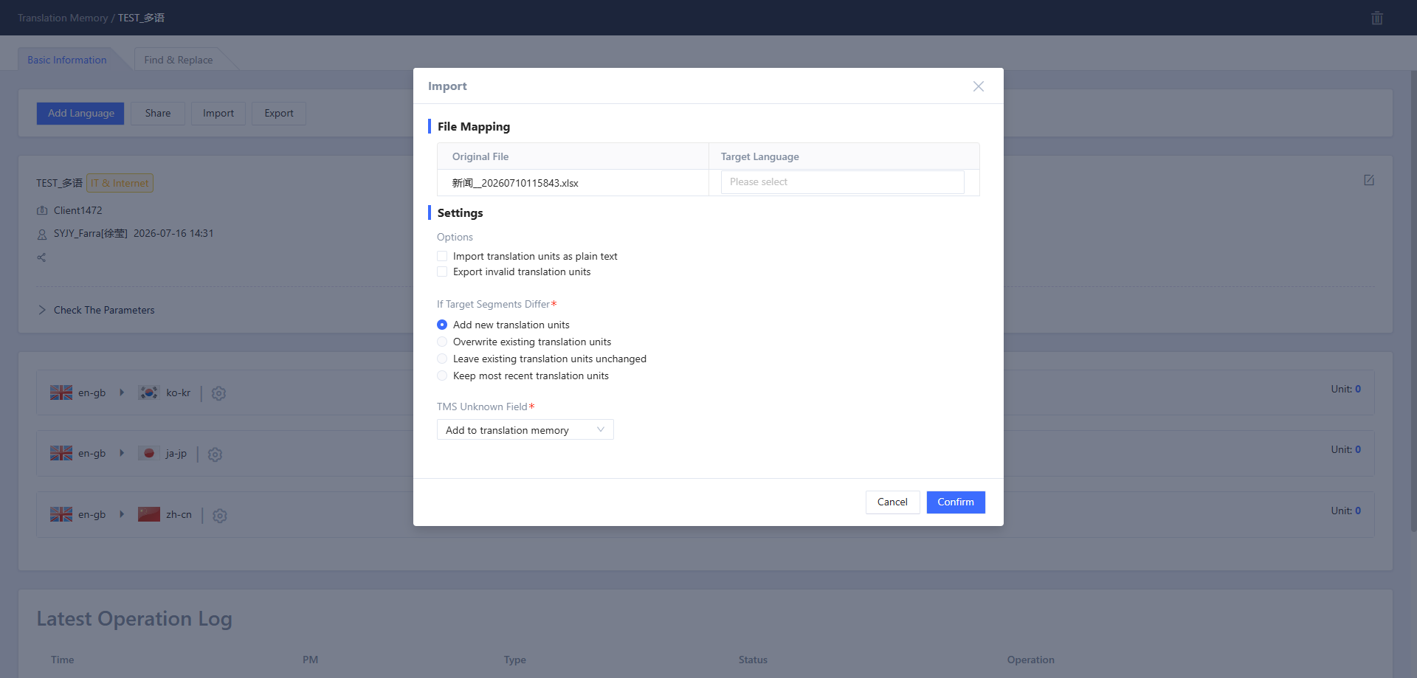Click Unit: 0 count in ko-kr row

point(1346,389)
